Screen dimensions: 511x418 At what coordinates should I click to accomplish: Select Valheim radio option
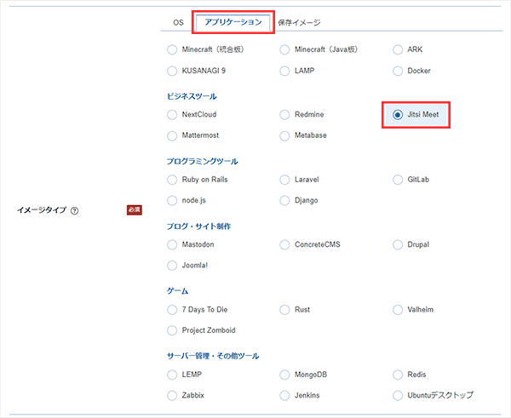pos(398,310)
